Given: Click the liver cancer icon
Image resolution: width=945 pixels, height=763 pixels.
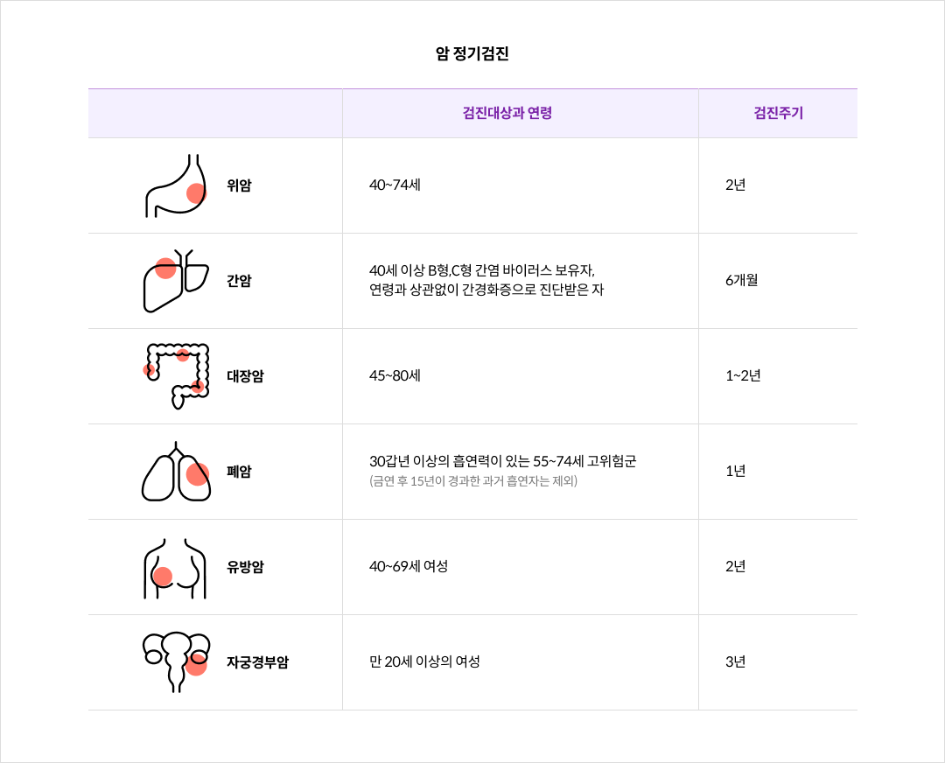Looking at the screenshot, I should click(x=176, y=281).
